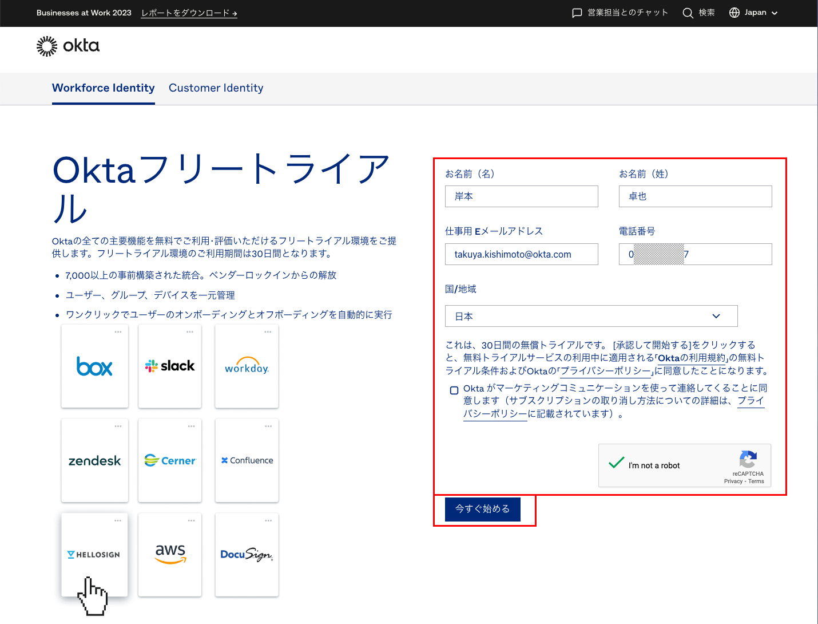Image resolution: width=818 pixels, height=624 pixels.
Task: Click the globe icon beside Japan
Action: [734, 13]
